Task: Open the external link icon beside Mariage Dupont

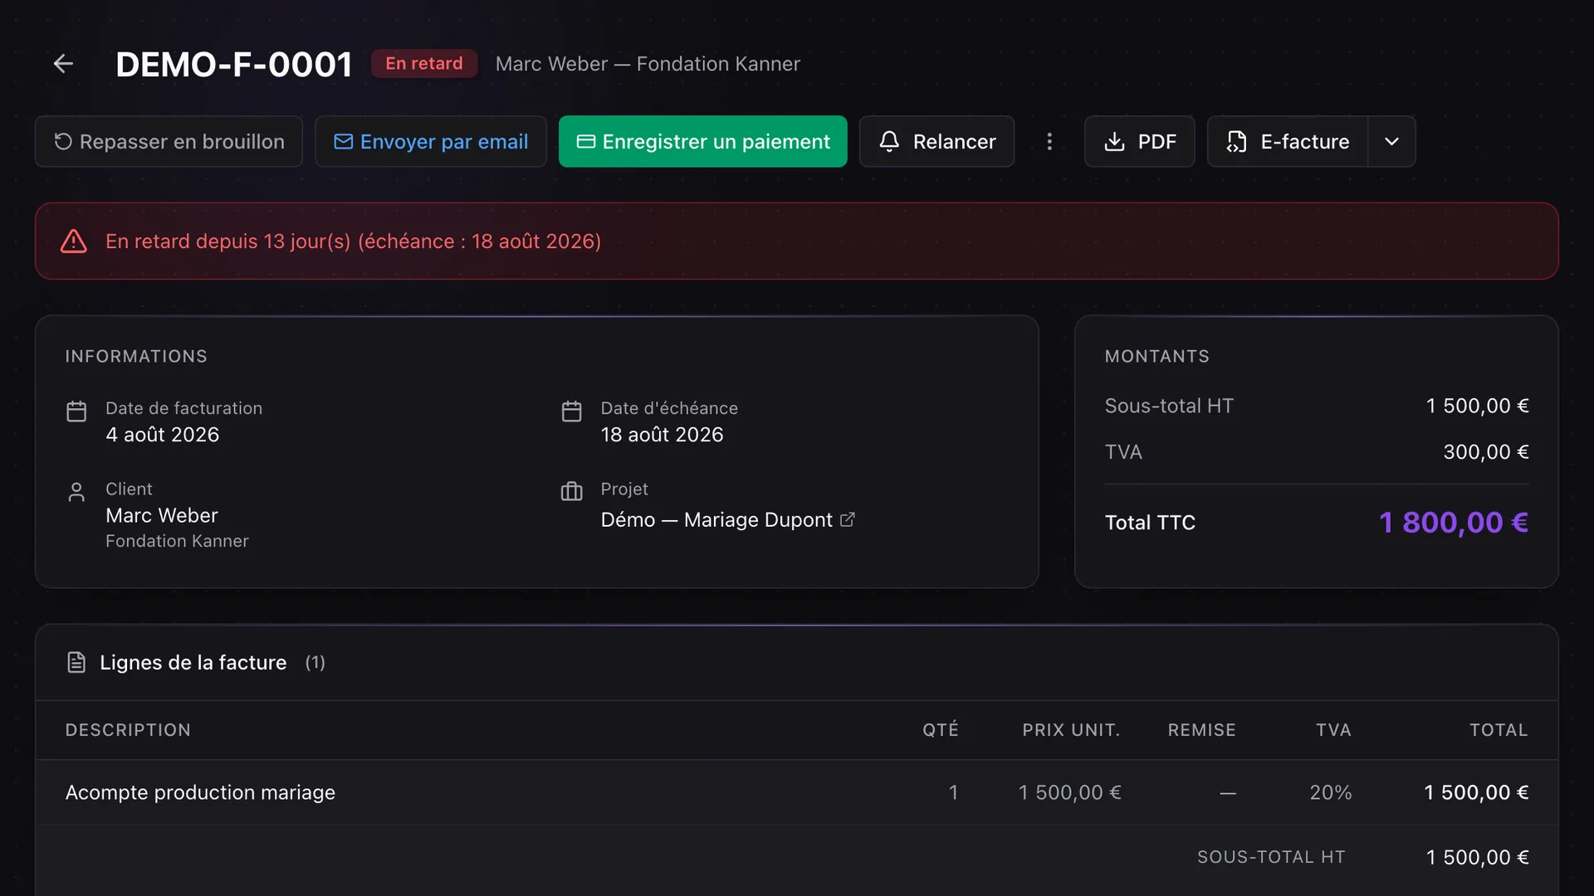Action: tap(847, 519)
